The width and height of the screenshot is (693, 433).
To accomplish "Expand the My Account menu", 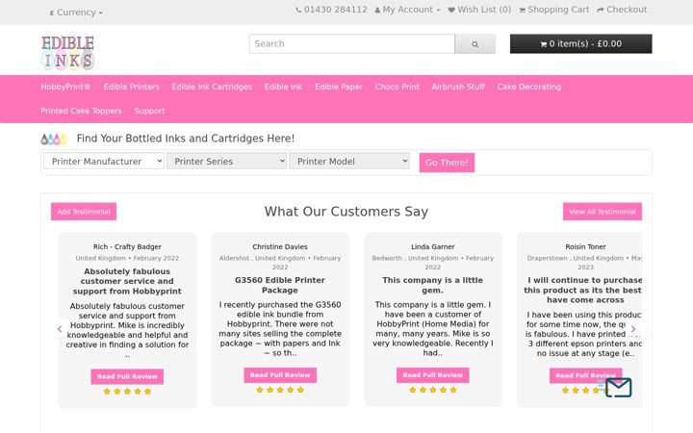I will point(407,10).
